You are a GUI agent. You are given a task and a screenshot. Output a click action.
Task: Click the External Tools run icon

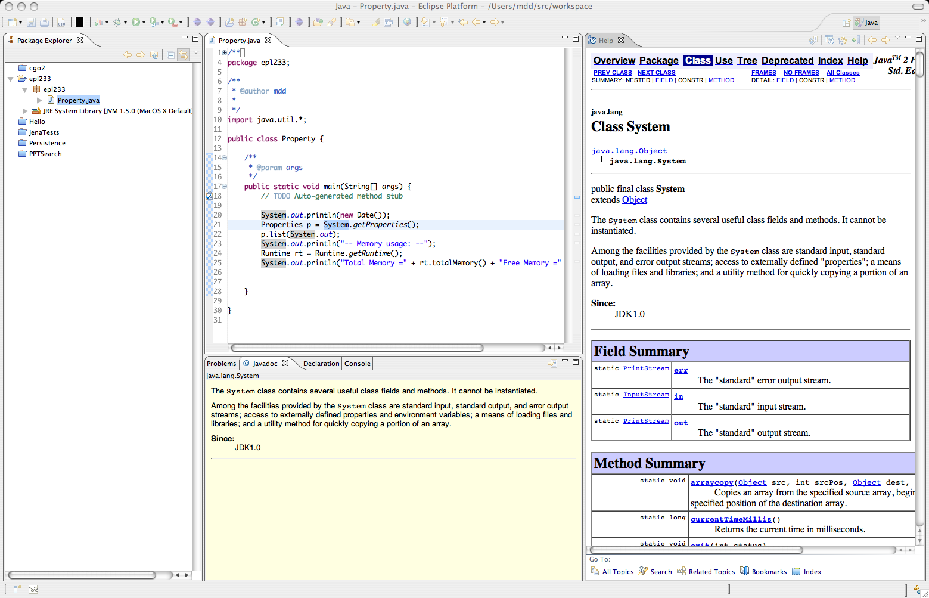[x=172, y=22]
